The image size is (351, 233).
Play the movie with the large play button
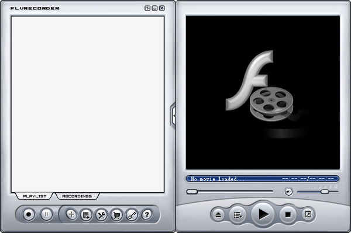pos(263,214)
